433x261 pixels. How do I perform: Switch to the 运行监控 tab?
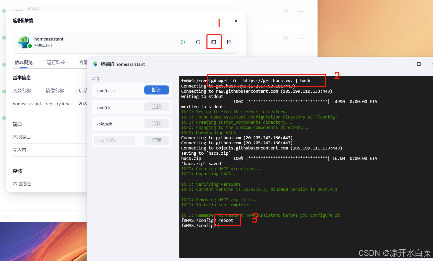click(x=56, y=62)
